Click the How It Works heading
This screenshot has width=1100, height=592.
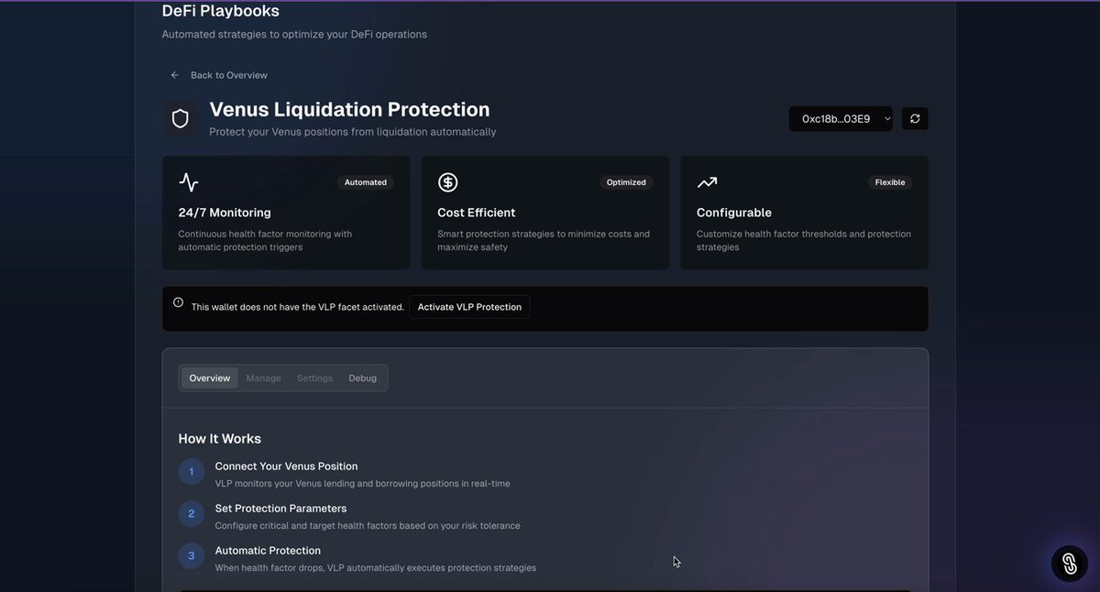(x=220, y=439)
